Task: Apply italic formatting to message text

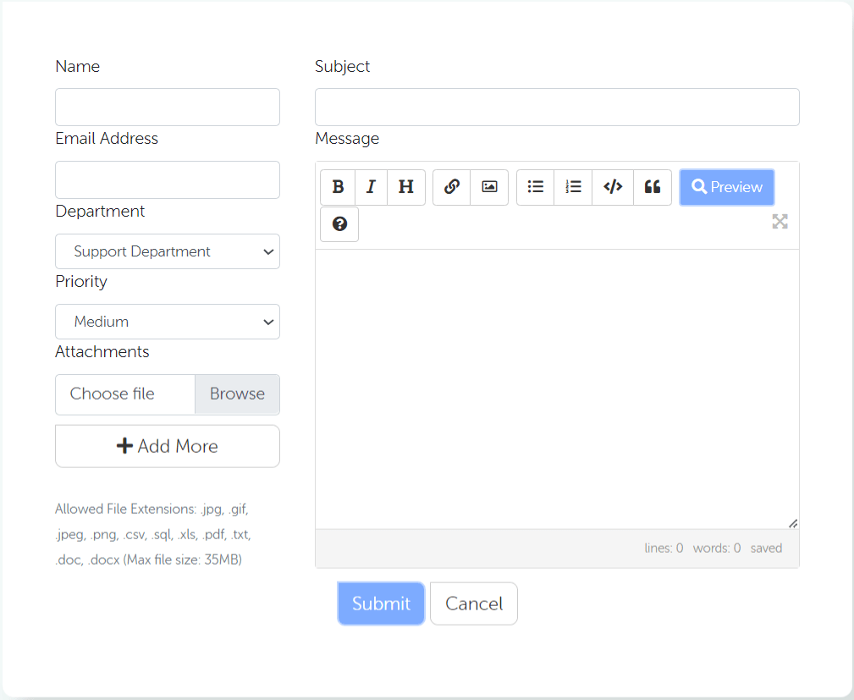Action: click(x=371, y=187)
